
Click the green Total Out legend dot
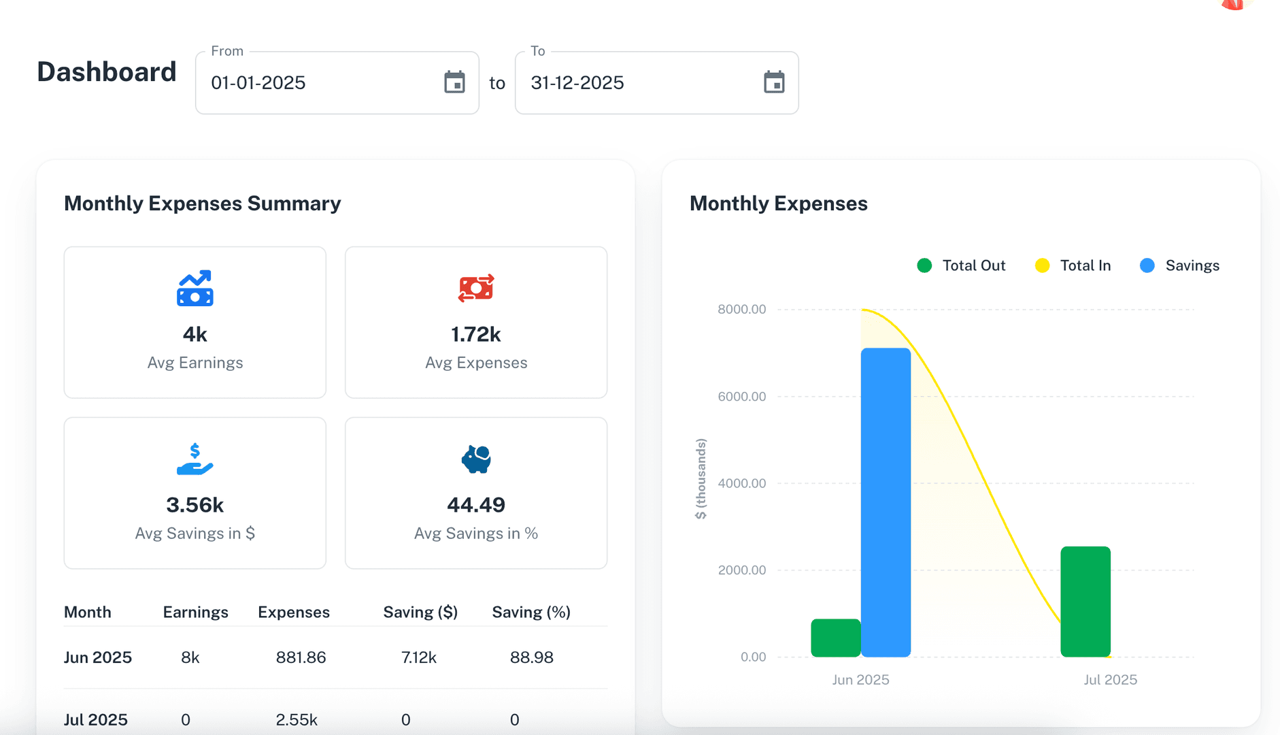(924, 265)
